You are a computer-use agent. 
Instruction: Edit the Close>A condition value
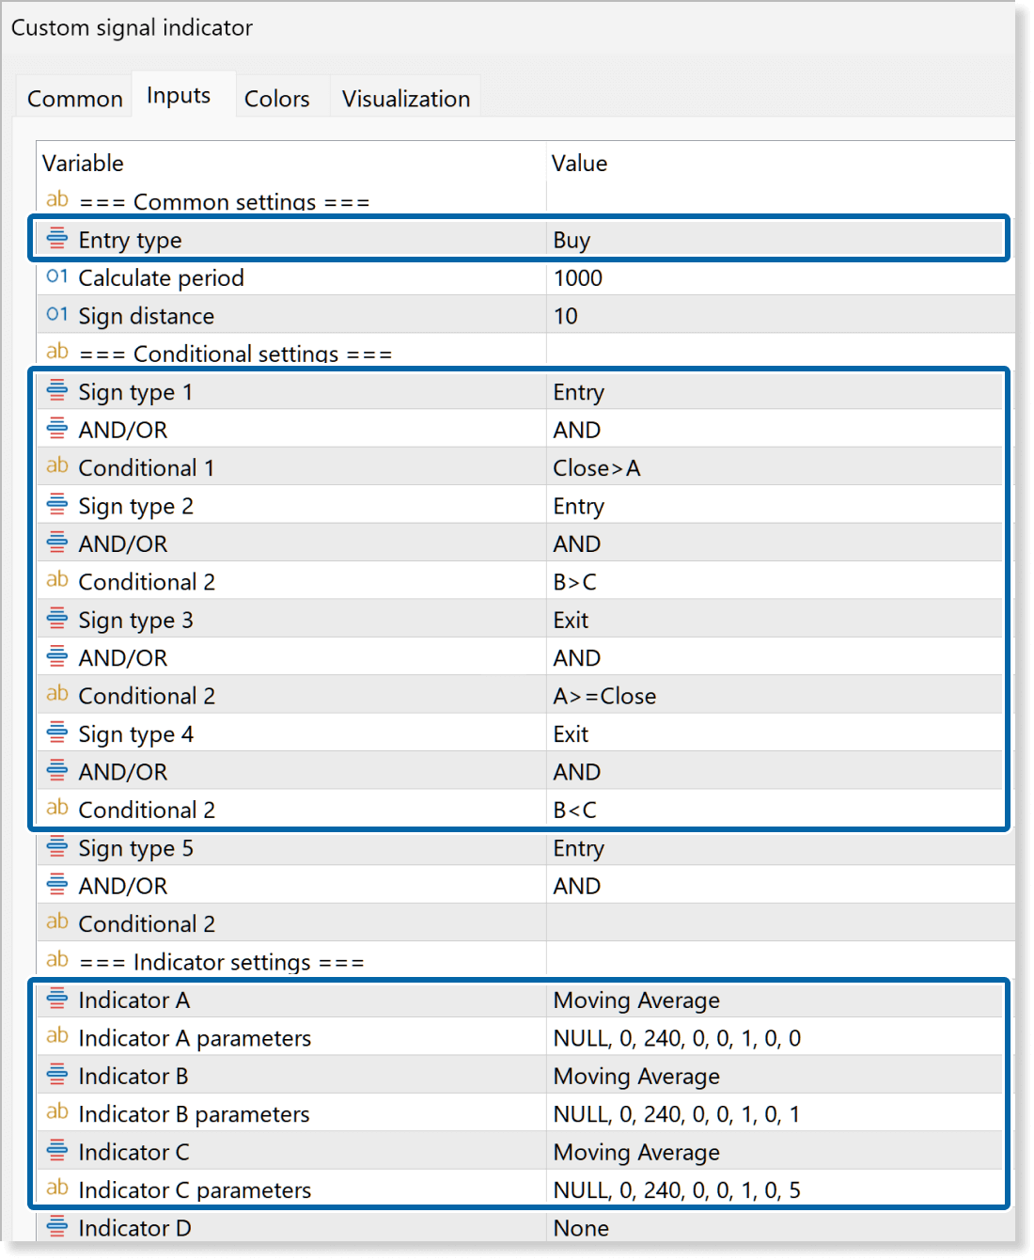click(x=775, y=468)
